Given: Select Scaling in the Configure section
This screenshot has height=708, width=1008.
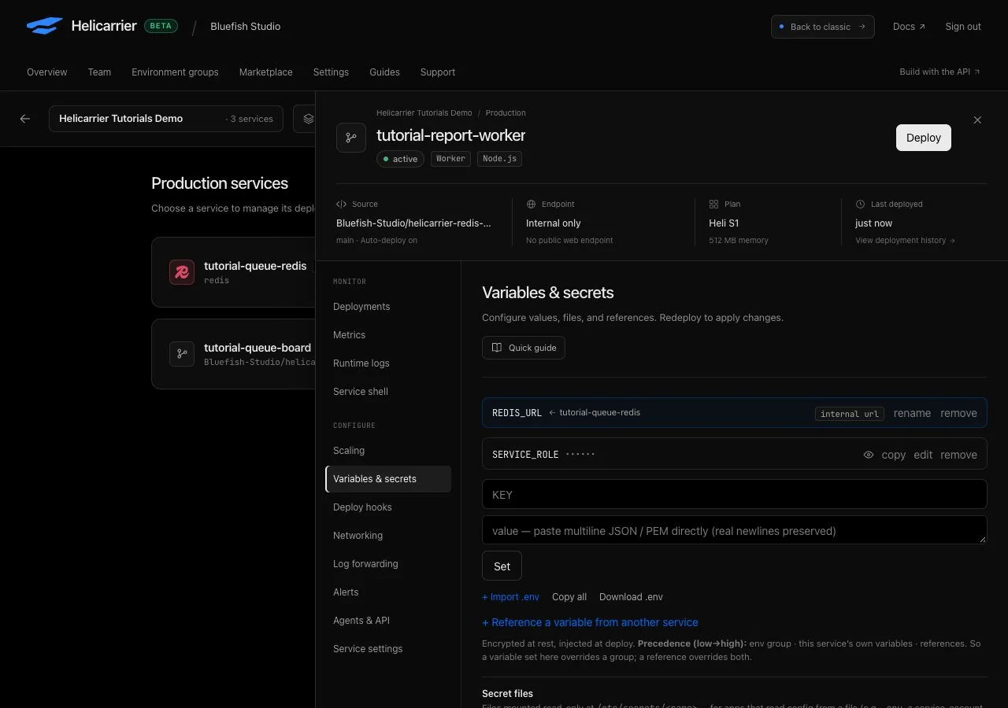Looking at the screenshot, I should (x=388, y=451).
